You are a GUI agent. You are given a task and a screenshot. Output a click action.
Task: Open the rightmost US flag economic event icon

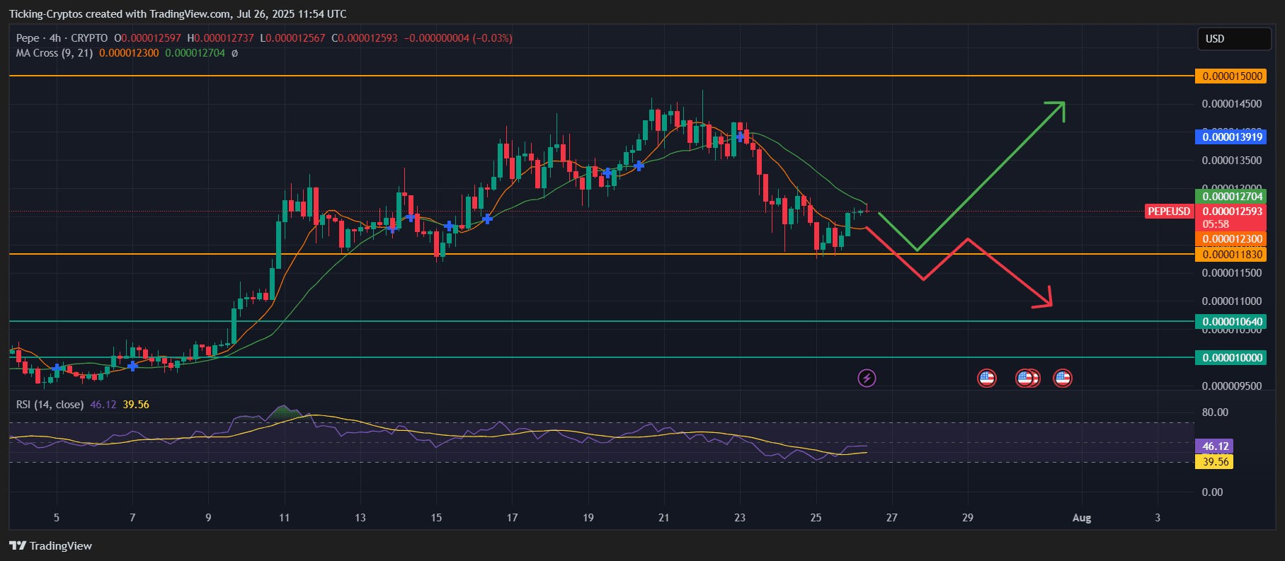pyautogui.click(x=1062, y=378)
